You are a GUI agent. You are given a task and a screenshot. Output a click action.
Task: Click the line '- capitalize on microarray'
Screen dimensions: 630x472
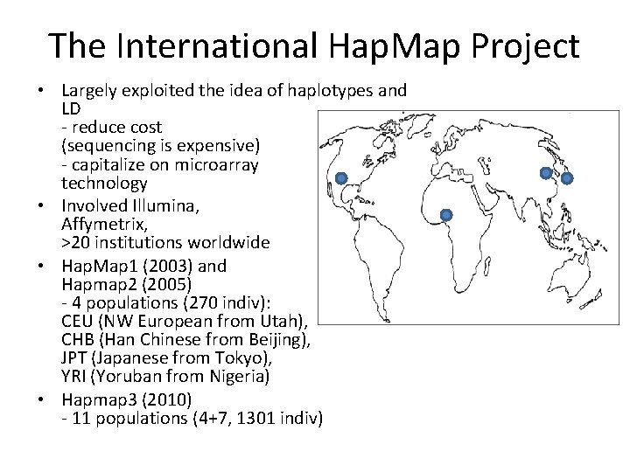pyautogui.click(x=159, y=165)
